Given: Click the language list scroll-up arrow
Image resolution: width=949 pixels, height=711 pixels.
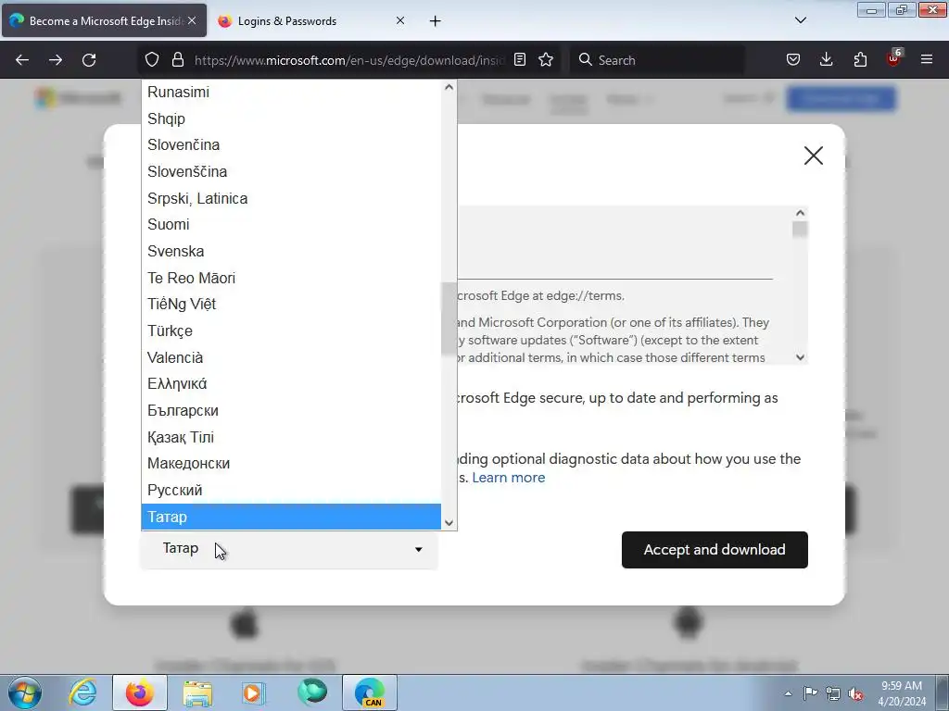Looking at the screenshot, I should (449, 87).
